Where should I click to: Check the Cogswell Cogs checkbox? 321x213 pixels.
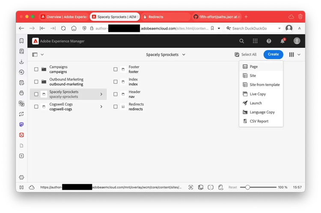(x=36, y=107)
